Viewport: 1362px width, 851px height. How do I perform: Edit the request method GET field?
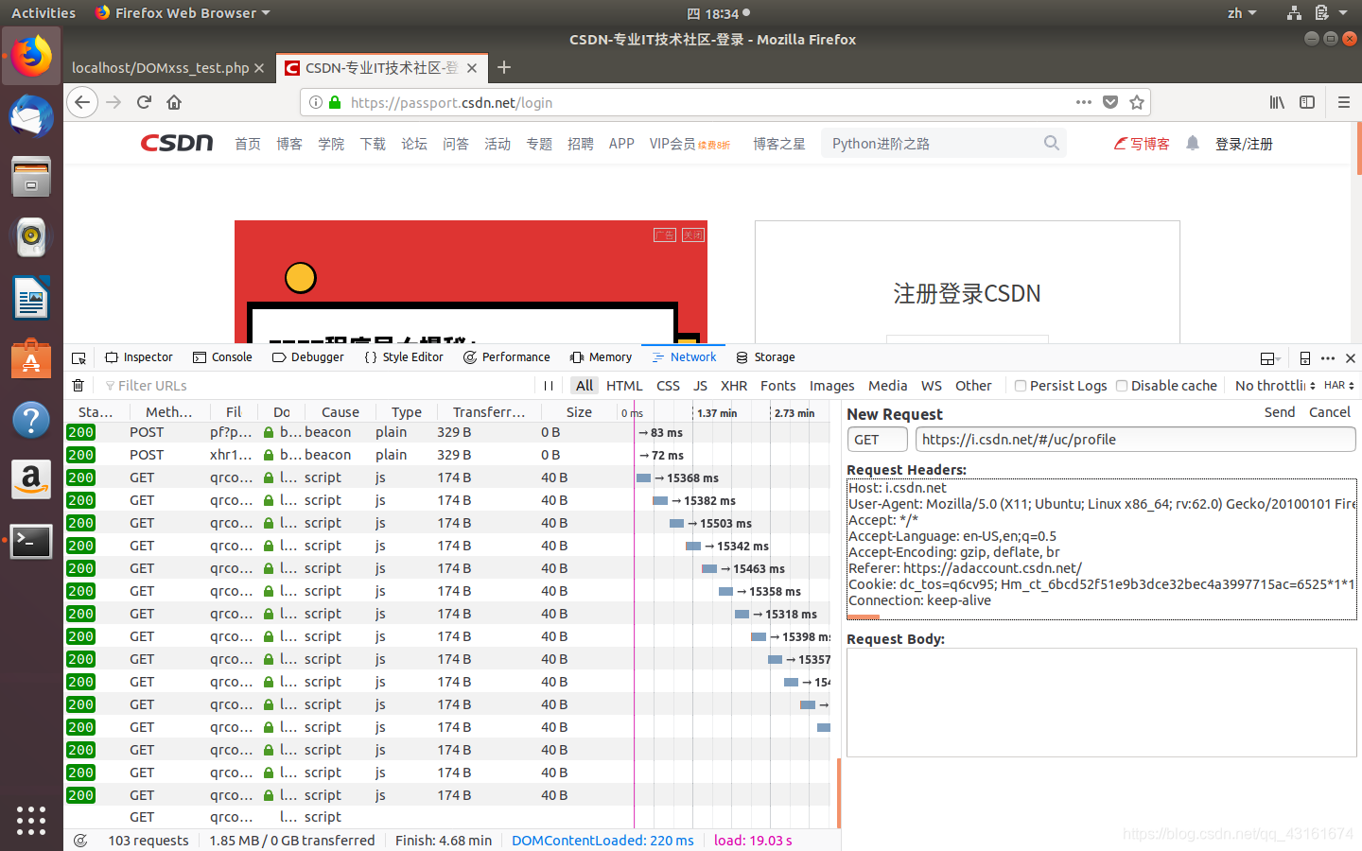pyautogui.click(x=878, y=440)
